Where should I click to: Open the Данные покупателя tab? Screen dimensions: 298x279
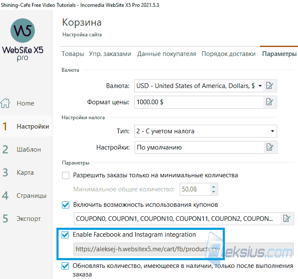tap(167, 54)
